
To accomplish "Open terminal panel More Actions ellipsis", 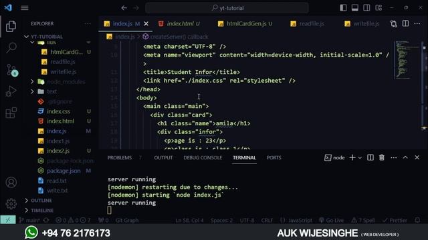I will (x=394, y=157).
